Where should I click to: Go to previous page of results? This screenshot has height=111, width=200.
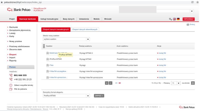110,83
